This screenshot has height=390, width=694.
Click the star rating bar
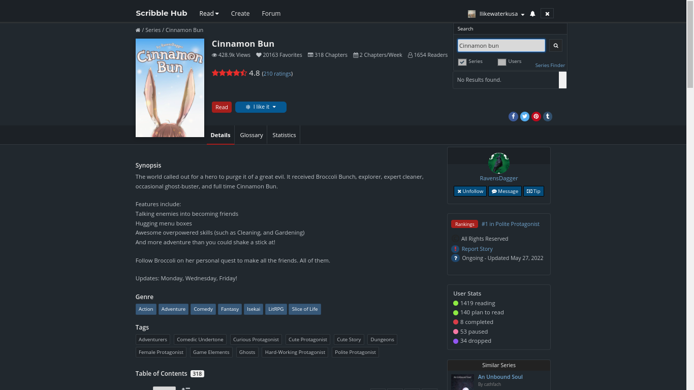click(229, 73)
